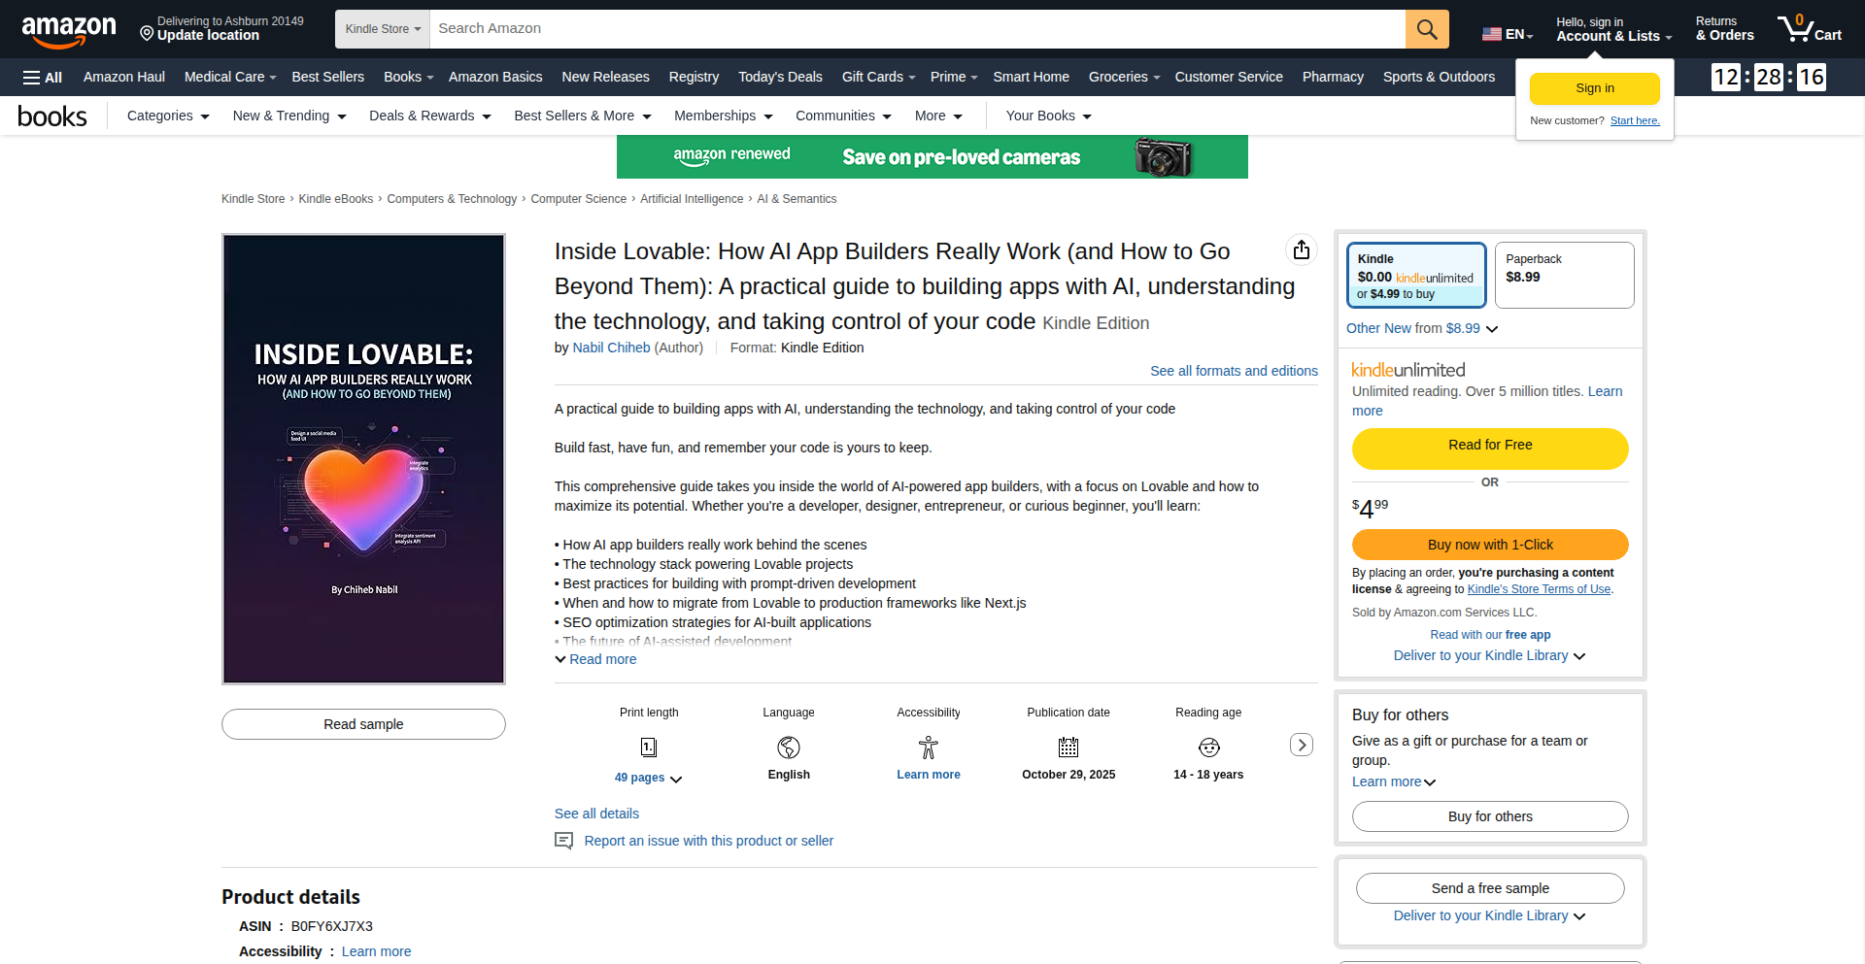The height and width of the screenshot is (964, 1865).
Task: Click the share icon near the book title
Action: 1302,249
